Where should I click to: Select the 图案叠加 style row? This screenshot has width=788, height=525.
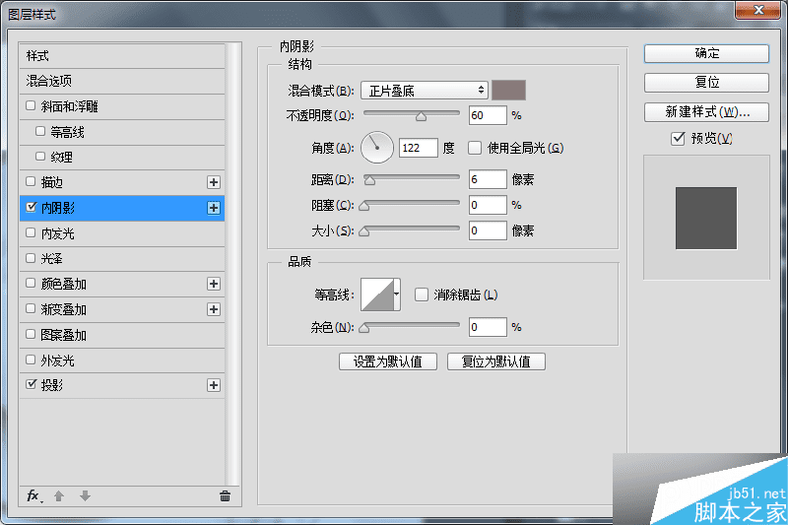coord(122,335)
